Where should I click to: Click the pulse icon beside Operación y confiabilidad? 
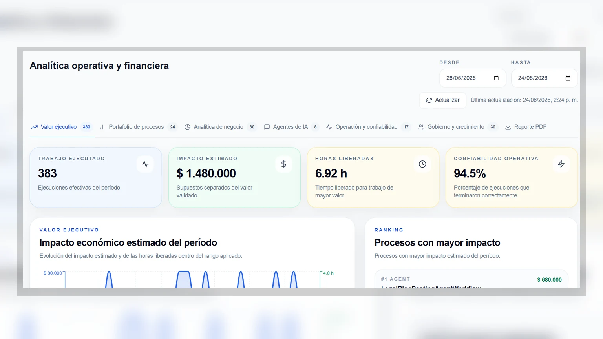329,127
